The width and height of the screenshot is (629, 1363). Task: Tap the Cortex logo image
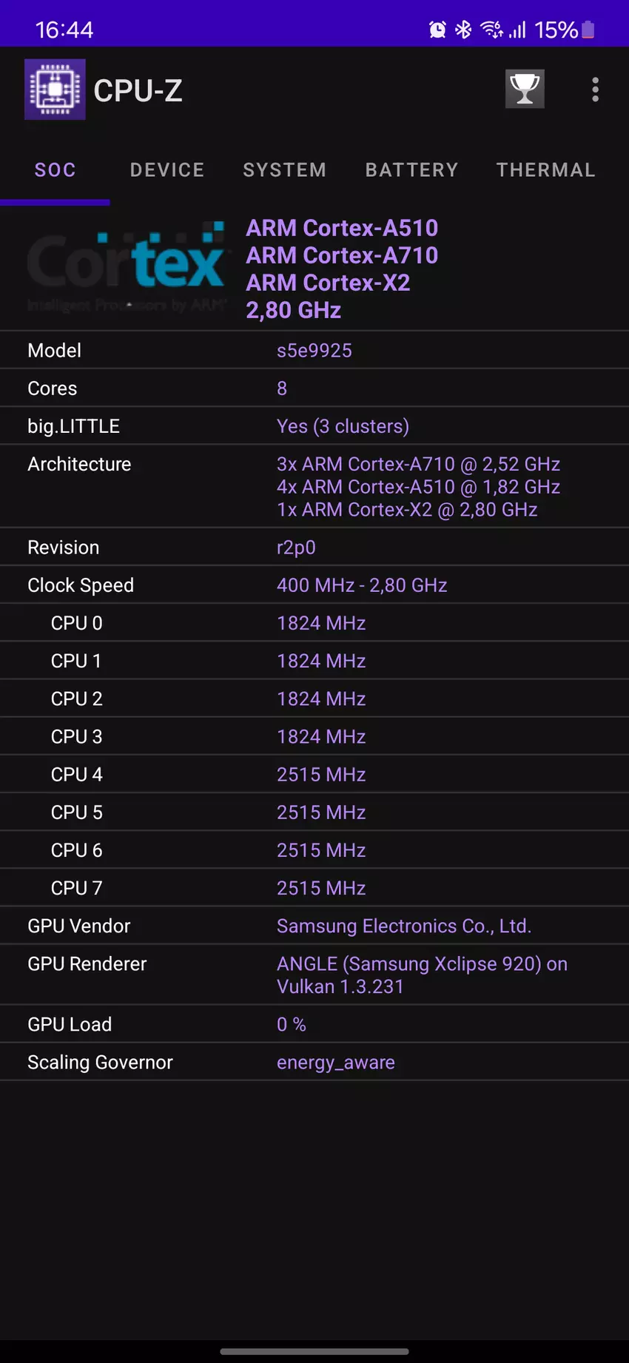[126, 268]
